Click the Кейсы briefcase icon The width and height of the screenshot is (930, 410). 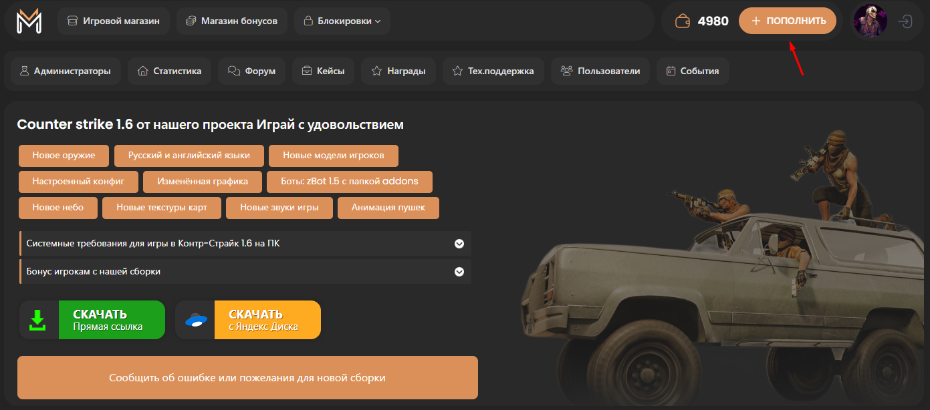point(307,71)
